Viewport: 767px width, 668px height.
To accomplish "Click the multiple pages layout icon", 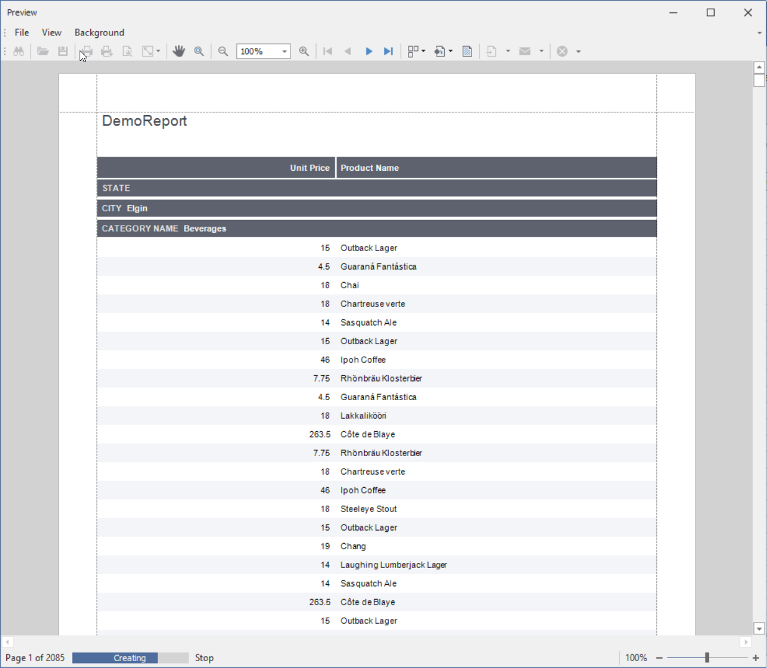I will [412, 52].
